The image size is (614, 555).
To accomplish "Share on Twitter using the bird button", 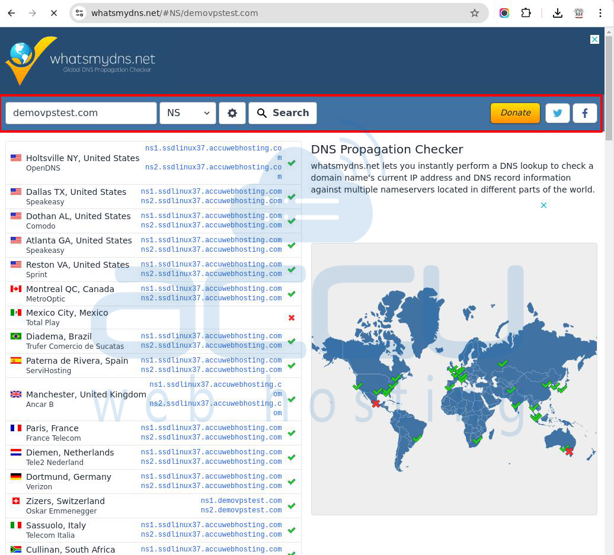I will tap(558, 113).
